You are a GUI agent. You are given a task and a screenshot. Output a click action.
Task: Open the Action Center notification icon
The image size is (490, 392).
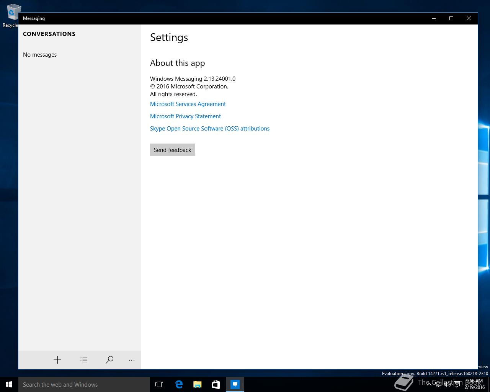click(x=457, y=384)
